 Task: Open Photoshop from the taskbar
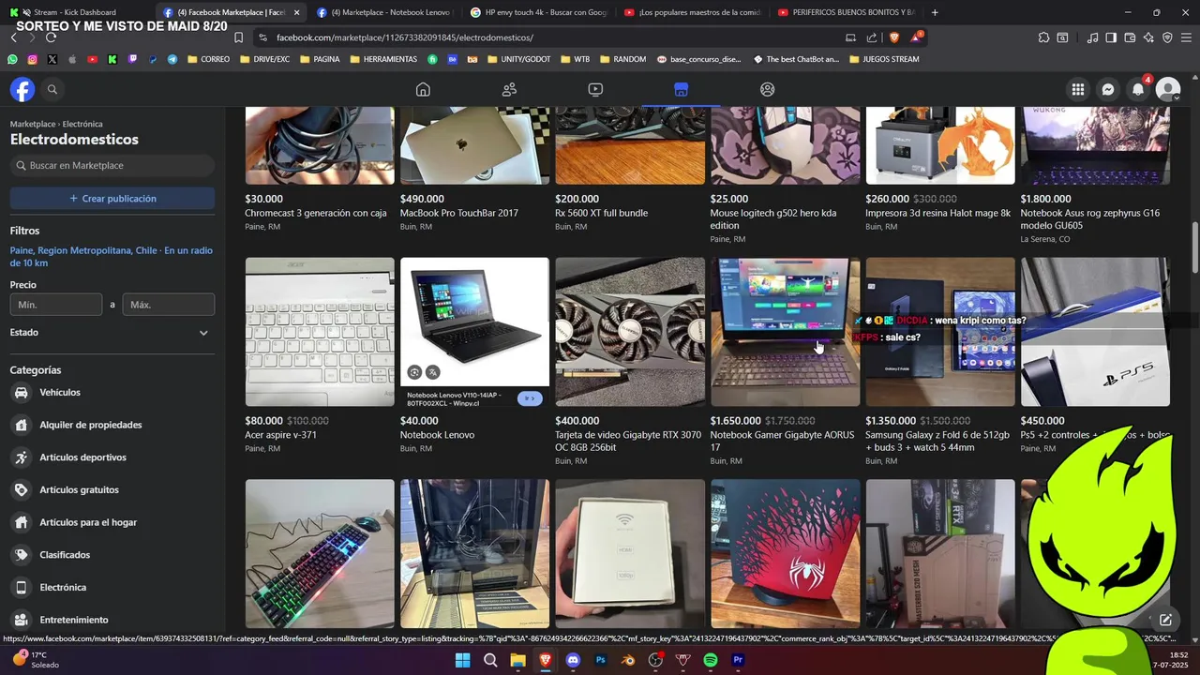coord(601,660)
